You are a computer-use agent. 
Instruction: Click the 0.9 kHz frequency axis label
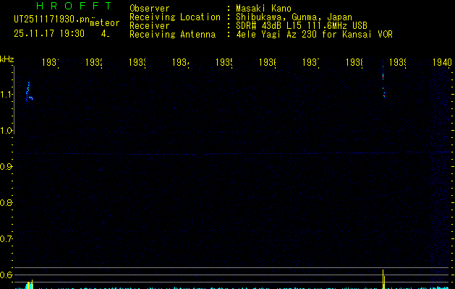[7, 167]
